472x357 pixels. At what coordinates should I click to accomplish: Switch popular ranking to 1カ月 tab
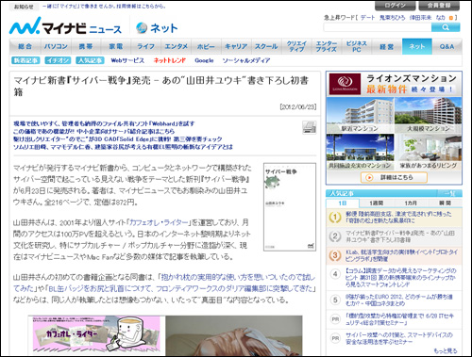click(x=411, y=203)
